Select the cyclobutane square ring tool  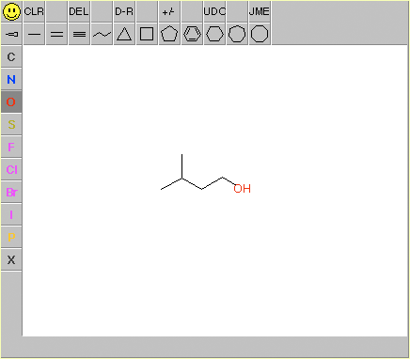click(x=147, y=34)
